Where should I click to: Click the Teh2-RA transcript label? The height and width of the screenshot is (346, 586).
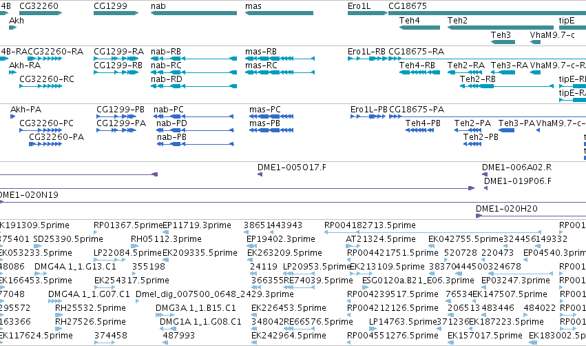coord(466,65)
